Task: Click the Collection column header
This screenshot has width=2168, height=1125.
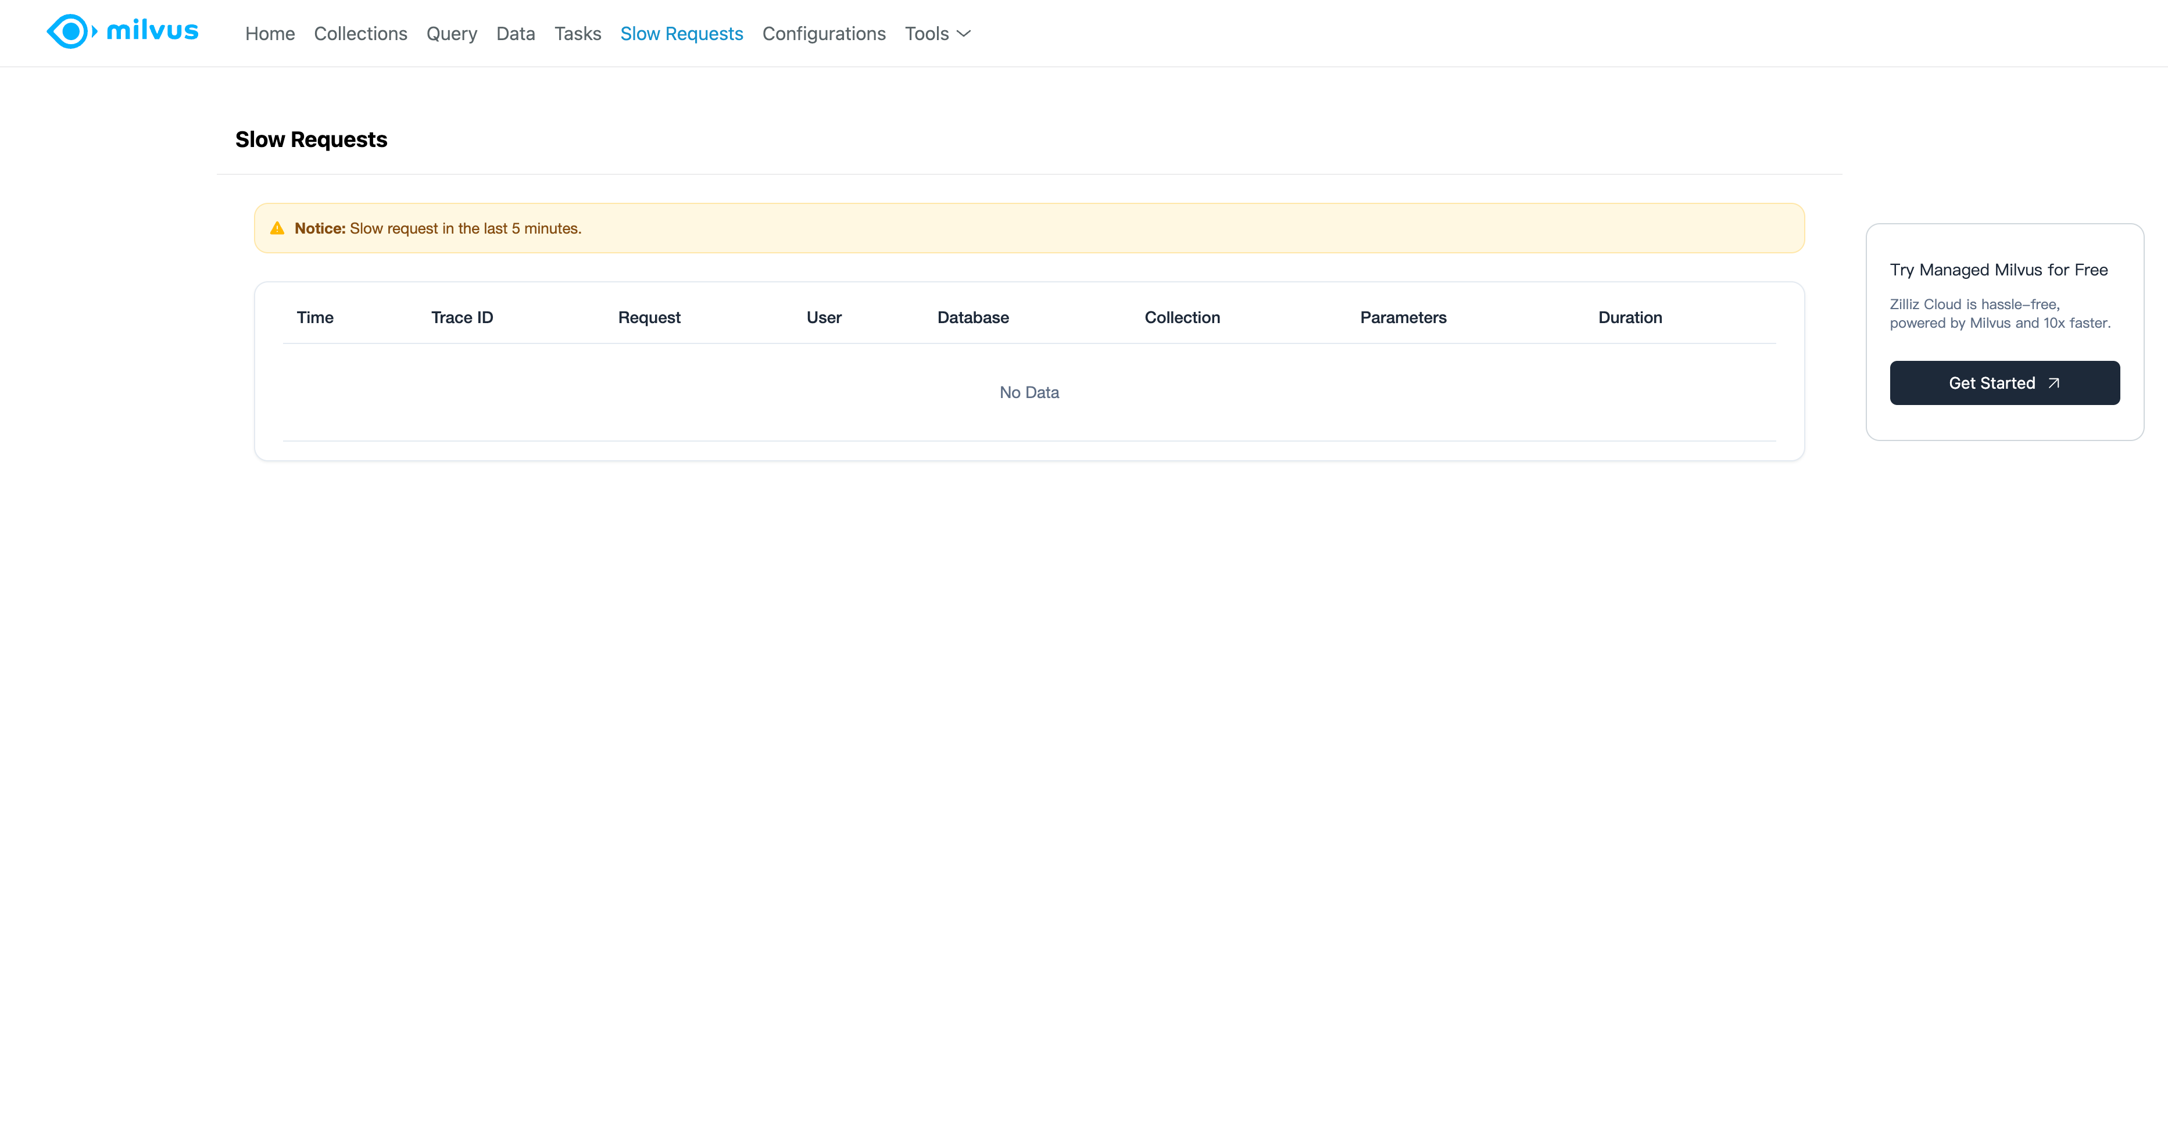Action: tap(1182, 317)
